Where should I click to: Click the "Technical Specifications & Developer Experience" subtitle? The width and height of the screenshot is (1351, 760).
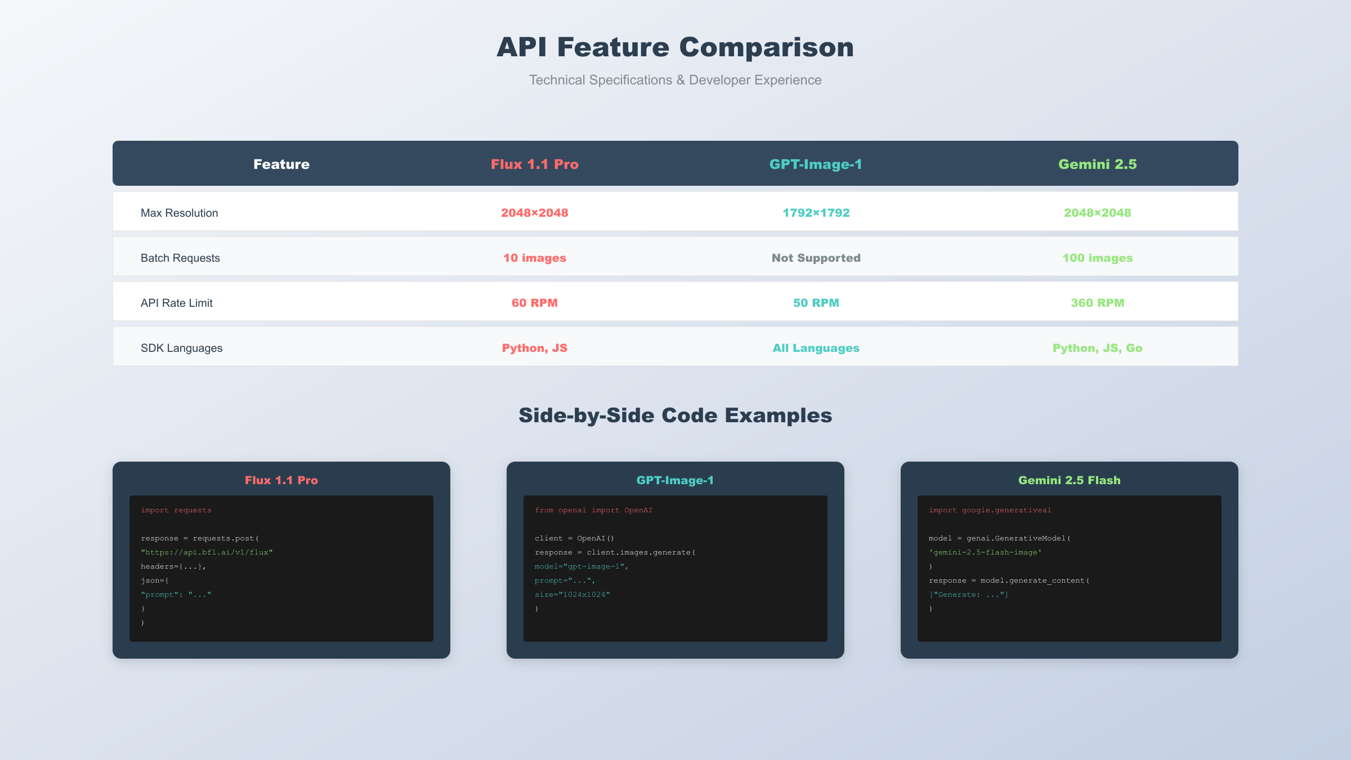point(675,80)
